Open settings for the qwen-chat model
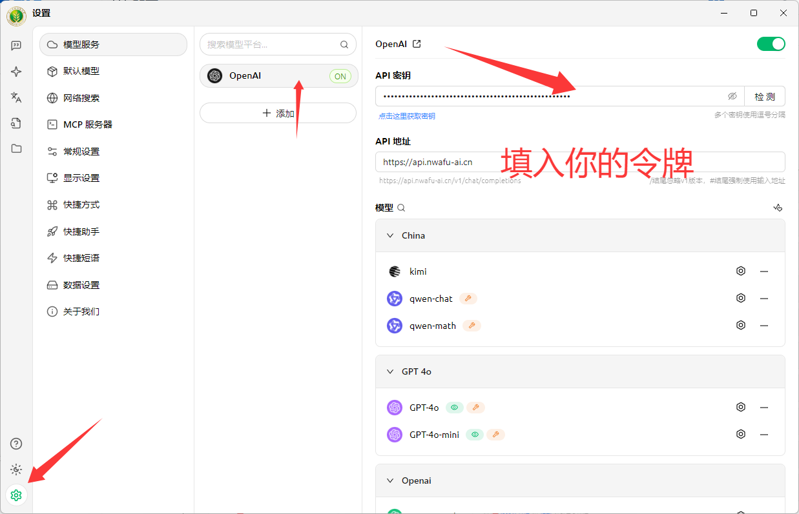 tap(741, 299)
